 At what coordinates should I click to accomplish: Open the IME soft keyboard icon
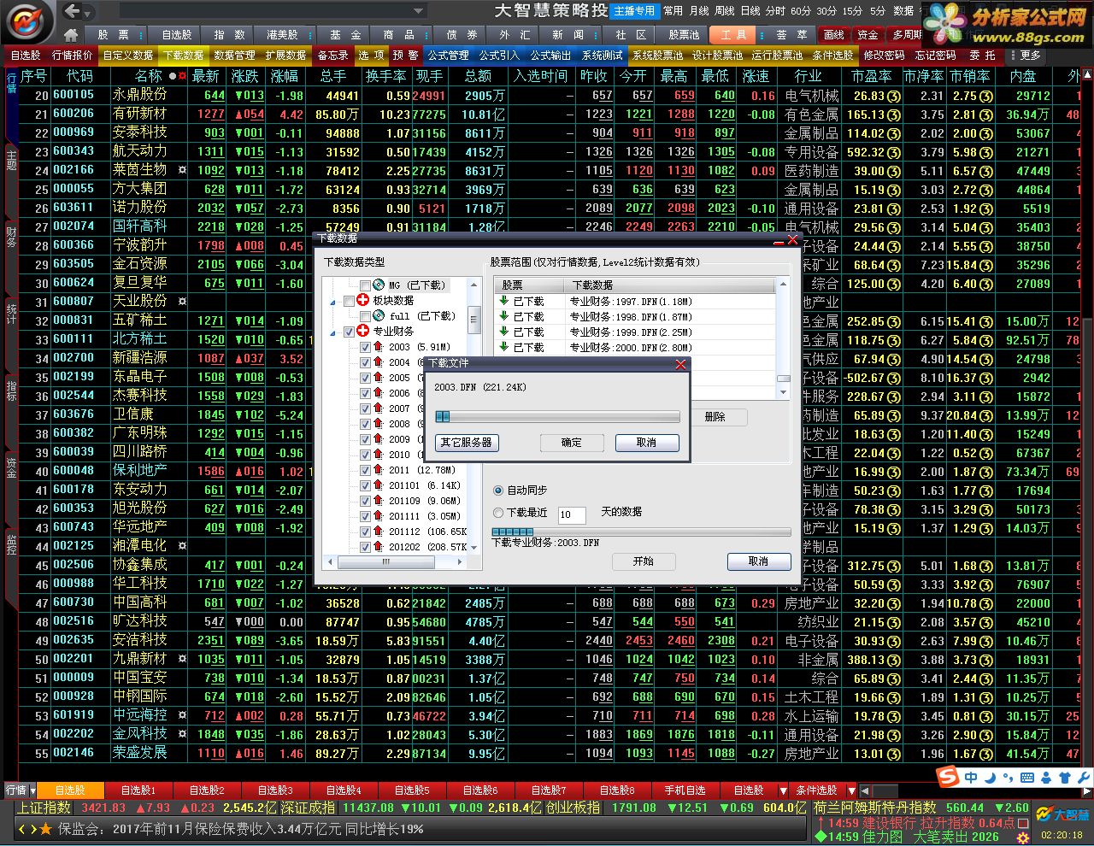click(x=1027, y=778)
